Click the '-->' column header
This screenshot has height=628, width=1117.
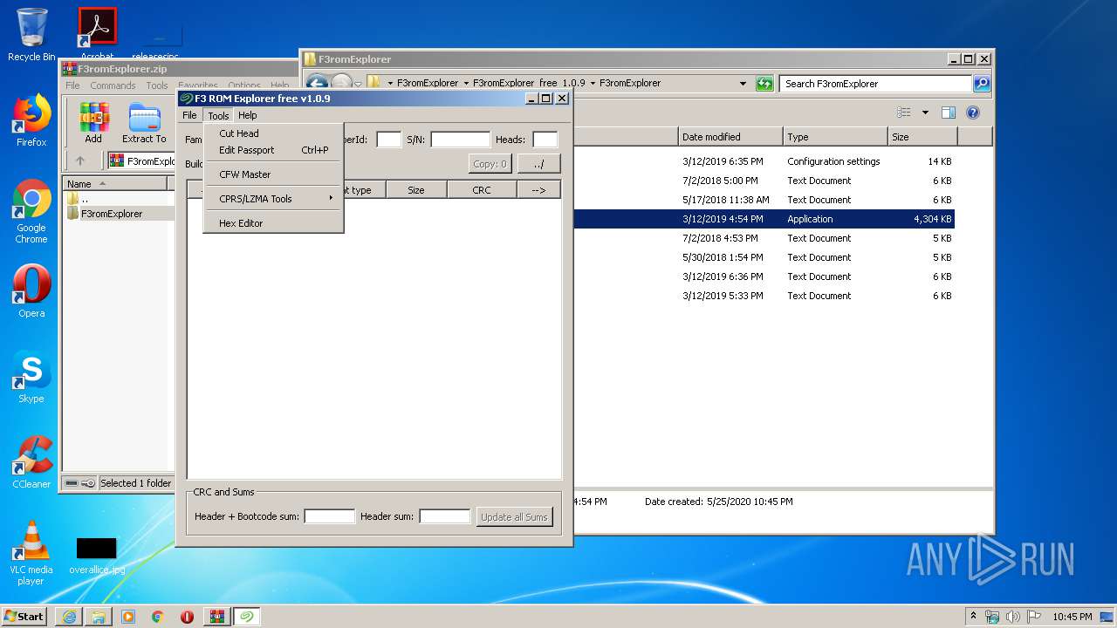pos(538,190)
